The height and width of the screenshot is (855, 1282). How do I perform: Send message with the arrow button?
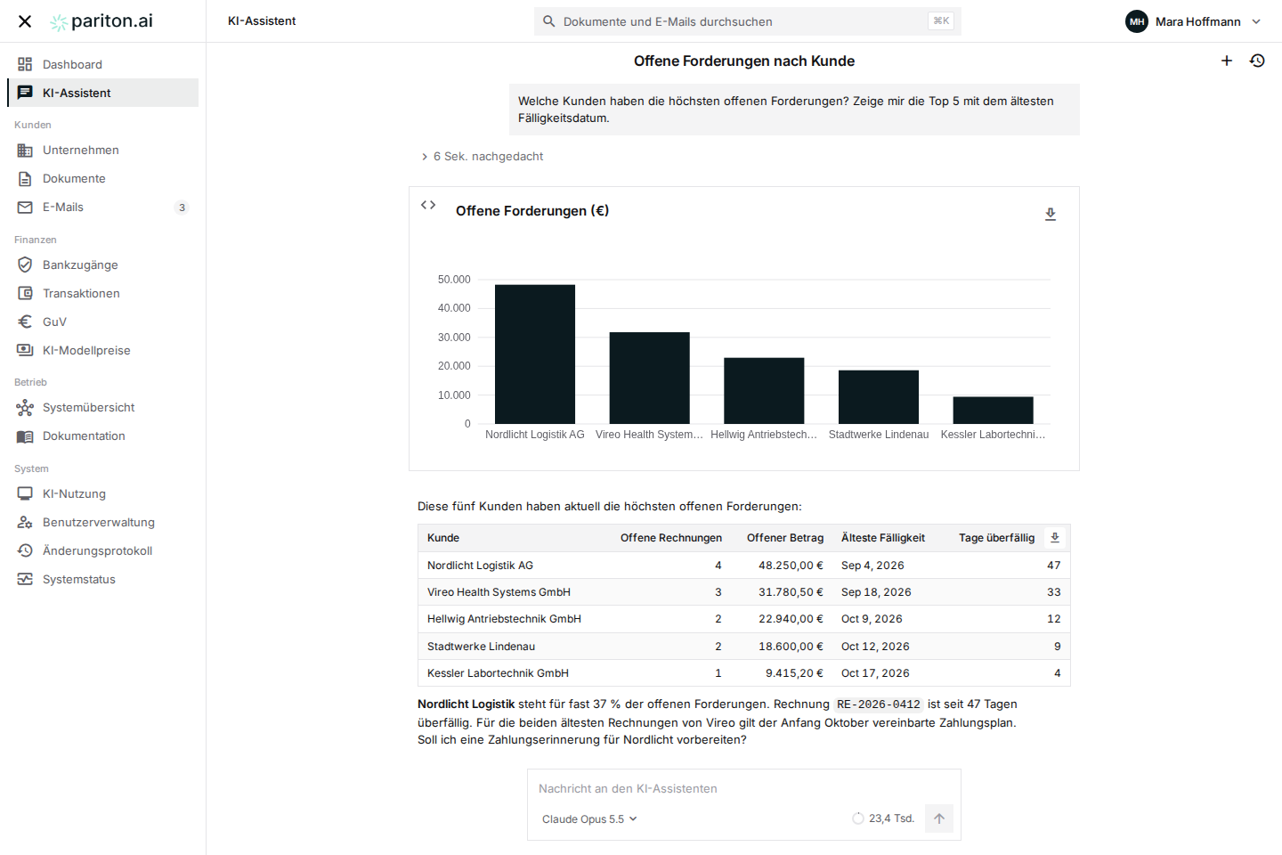[939, 818]
